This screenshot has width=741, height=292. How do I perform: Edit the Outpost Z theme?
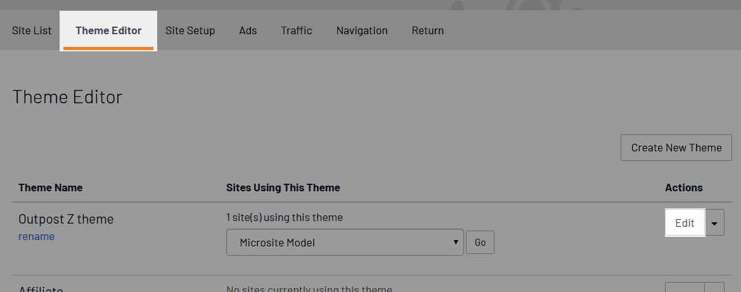coord(685,222)
